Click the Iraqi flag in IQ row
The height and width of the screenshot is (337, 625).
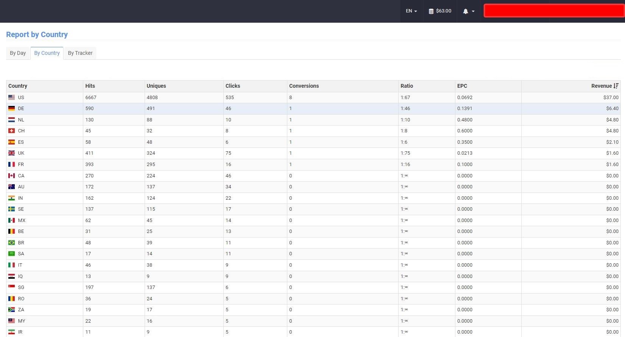click(x=12, y=276)
